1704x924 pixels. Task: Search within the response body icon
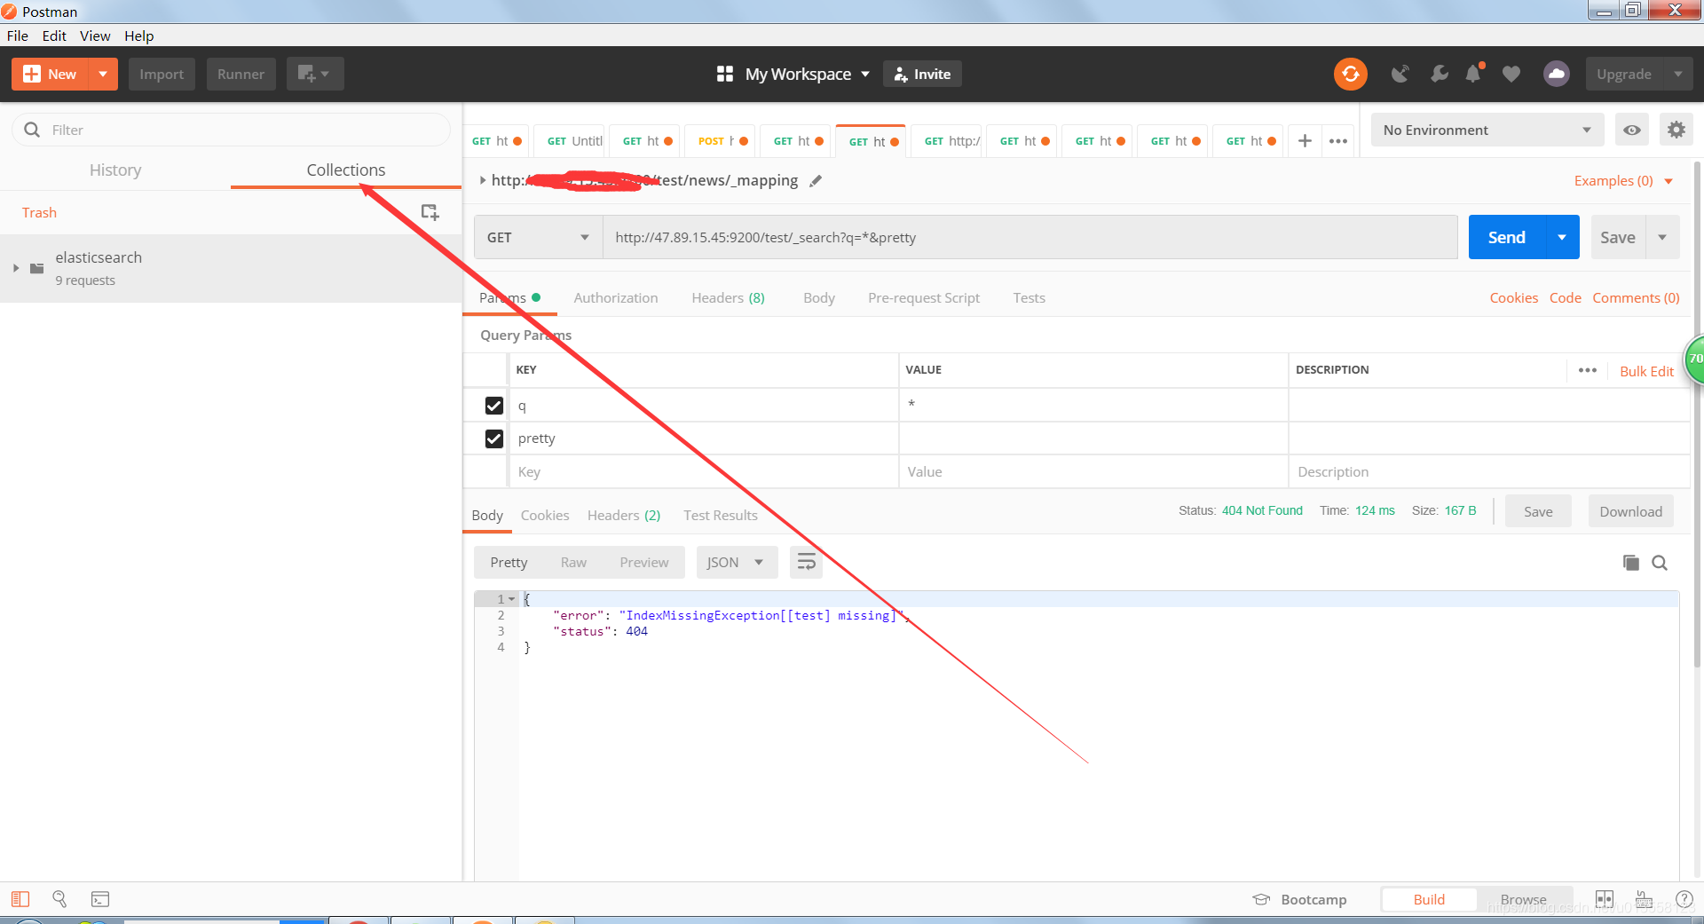1660,562
